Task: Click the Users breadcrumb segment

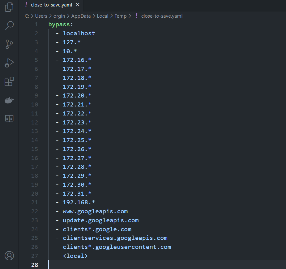Action: click(x=41, y=16)
